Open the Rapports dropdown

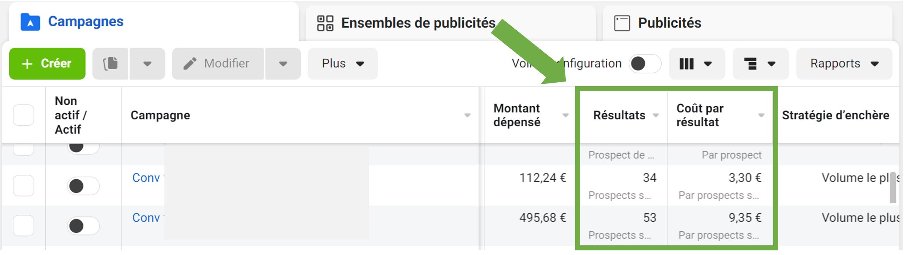pos(844,64)
